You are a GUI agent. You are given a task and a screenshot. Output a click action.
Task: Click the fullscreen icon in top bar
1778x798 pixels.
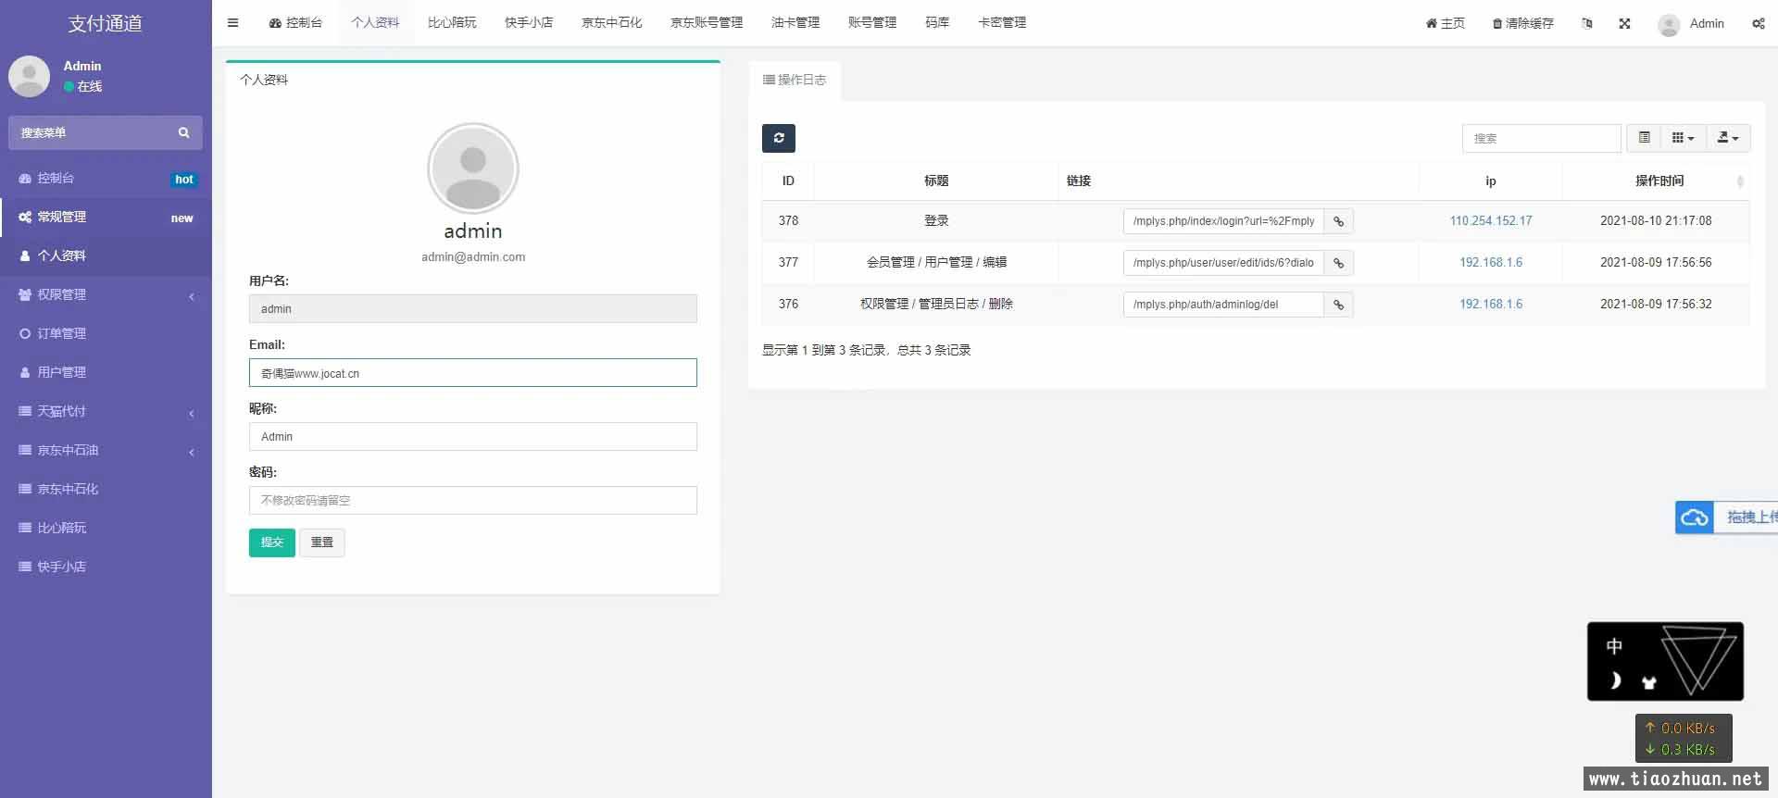1624,23
